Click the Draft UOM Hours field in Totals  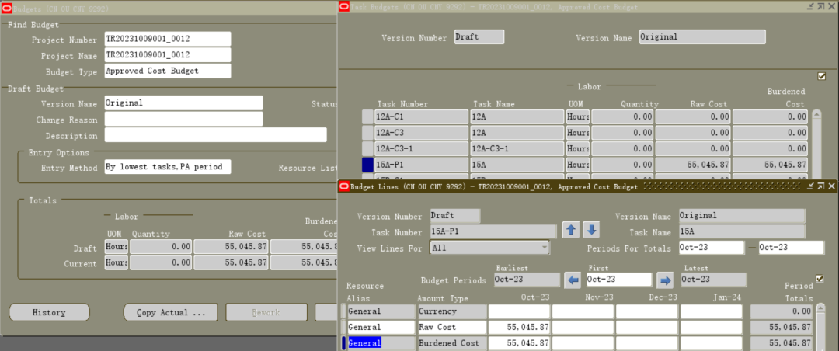click(x=116, y=247)
